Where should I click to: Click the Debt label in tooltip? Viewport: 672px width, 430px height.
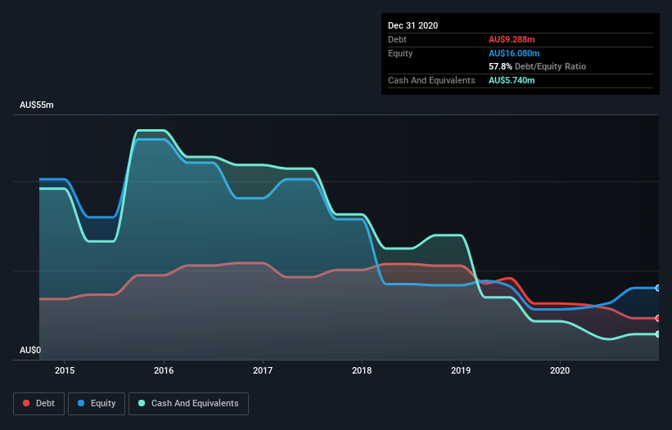397,39
